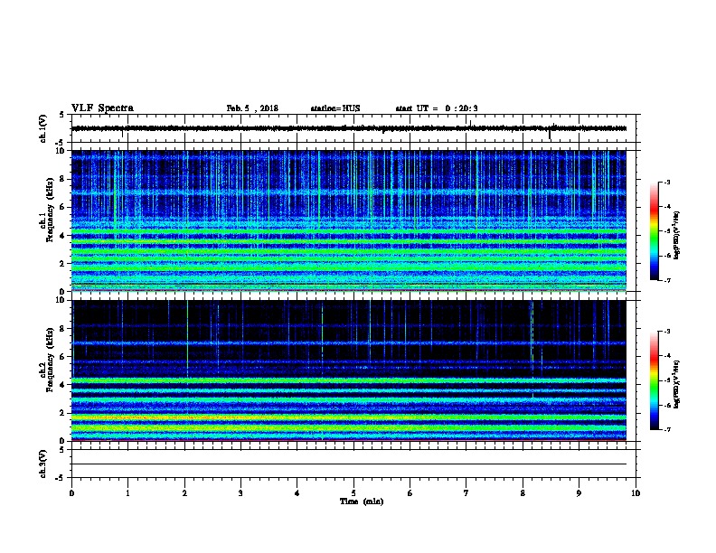
Task: Click time axis tick label "0"
Action: (71, 492)
